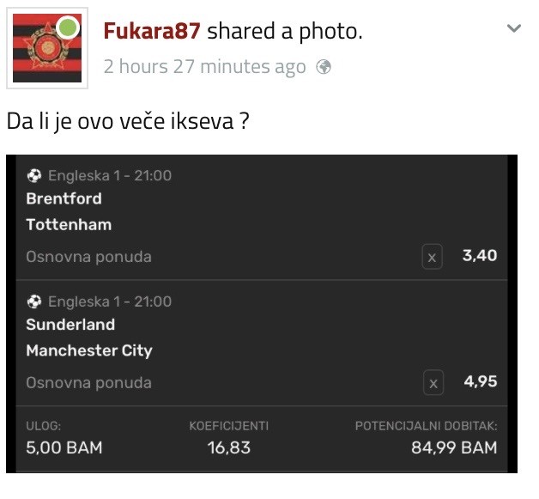
Task: Click the 3,40 odds value
Action: tap(480, 256)
